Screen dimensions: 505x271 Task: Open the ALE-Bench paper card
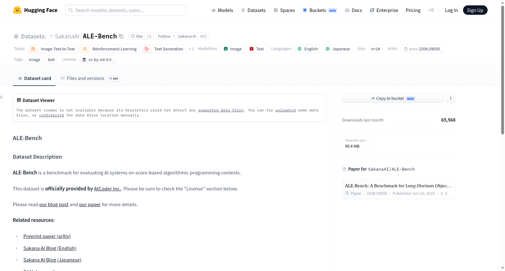[399, 189]
